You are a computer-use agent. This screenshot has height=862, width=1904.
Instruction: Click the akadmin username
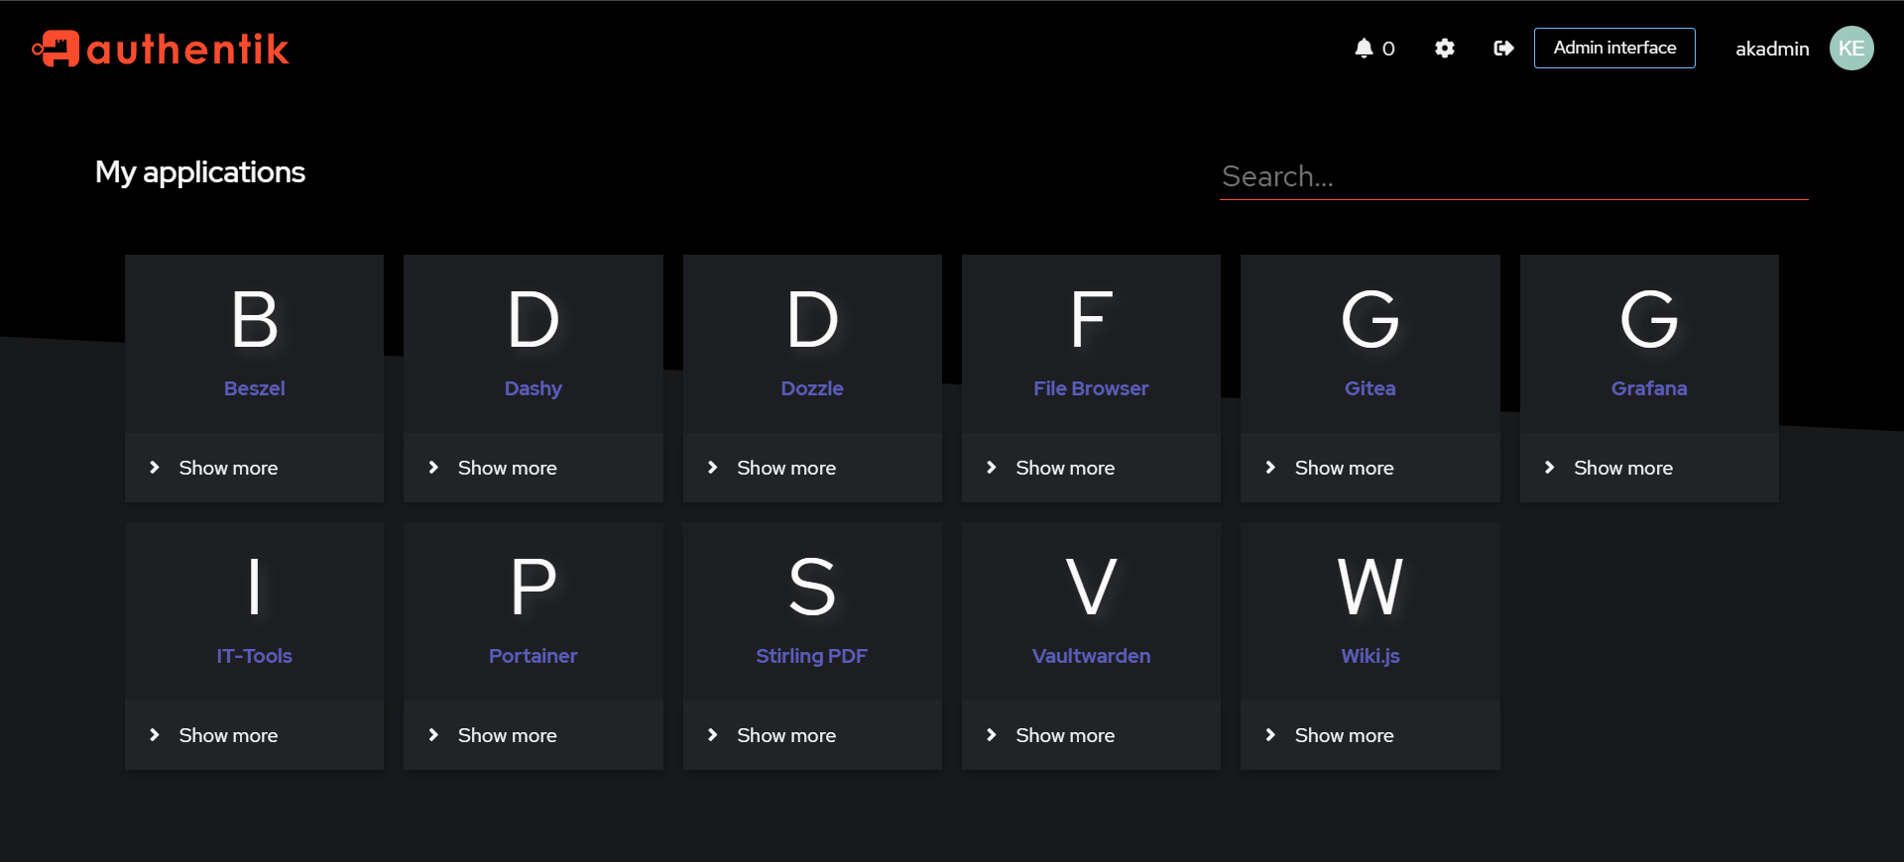[1772, 49]
